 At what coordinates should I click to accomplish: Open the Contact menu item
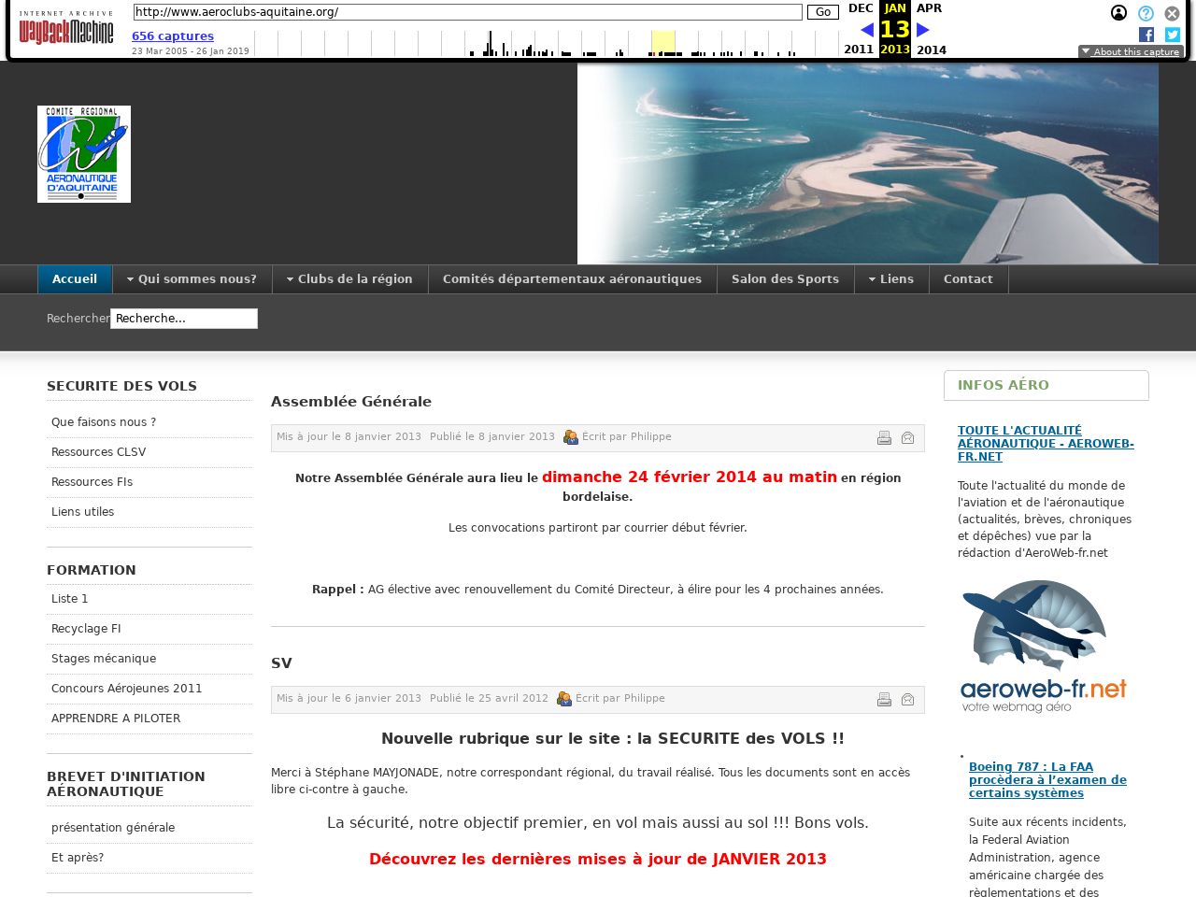pyautogui.click(x=968, y=279)
